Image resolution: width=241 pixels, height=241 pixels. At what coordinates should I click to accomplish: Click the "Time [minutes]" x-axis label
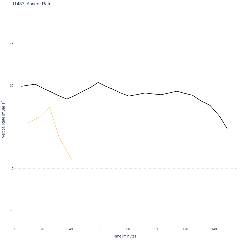pos(125,236)
